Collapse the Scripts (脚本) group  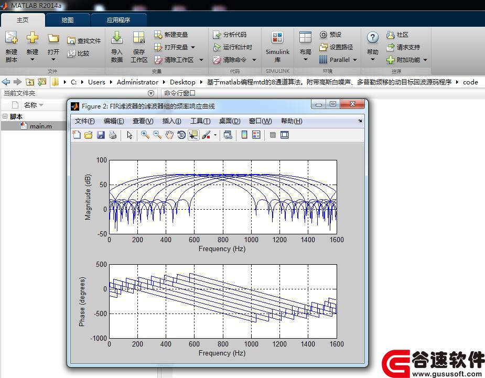click(x=5, y=116)
